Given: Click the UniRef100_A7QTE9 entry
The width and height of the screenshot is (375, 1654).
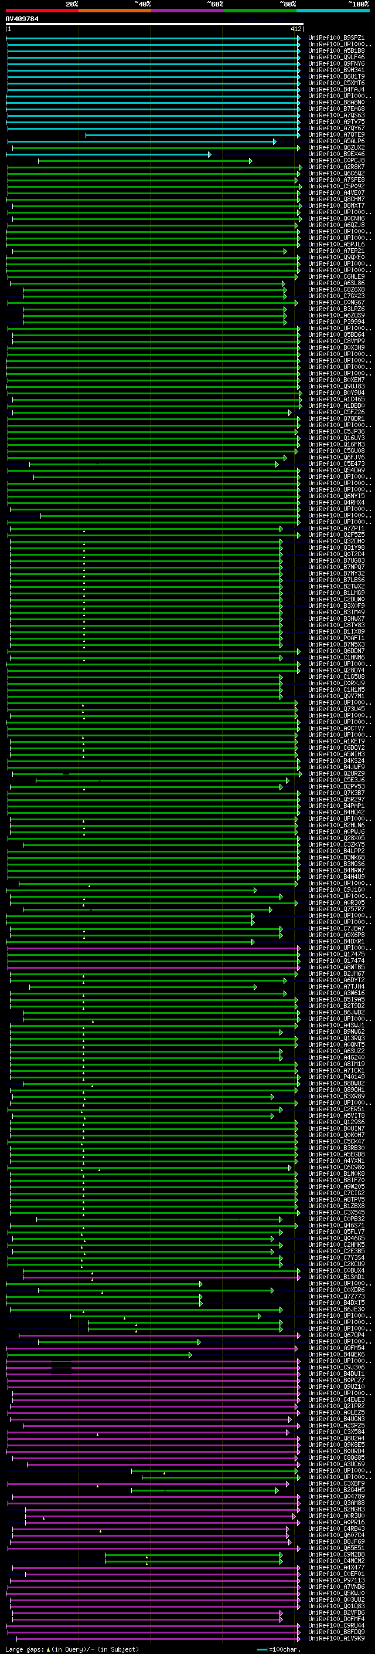Looking at the screenshot, I should 336,135.
